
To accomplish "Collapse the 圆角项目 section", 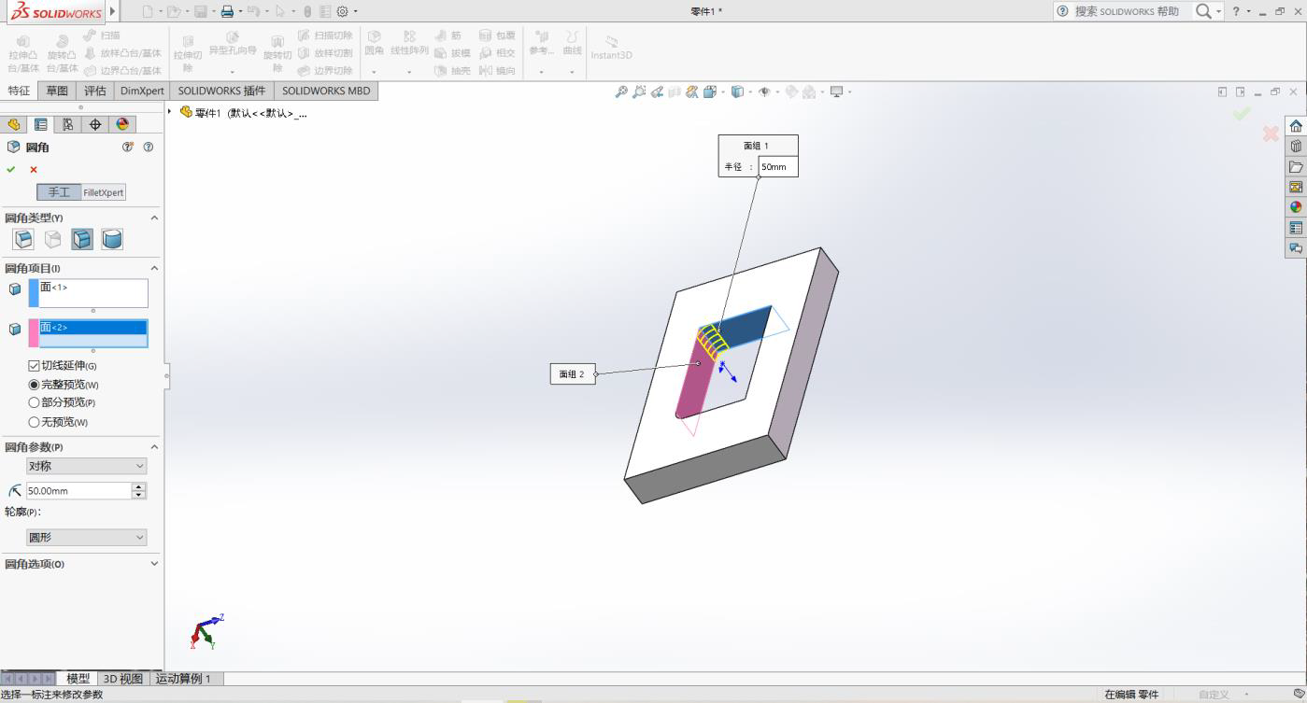I will (154, 268).
